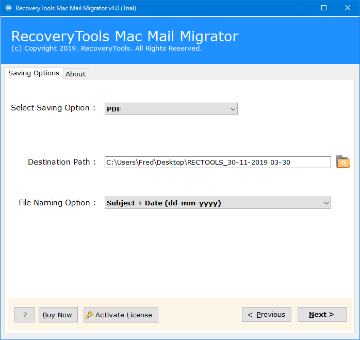
Task: Close the RecoveryTools Mac Mail Migrator window
Action: (348, 8)
